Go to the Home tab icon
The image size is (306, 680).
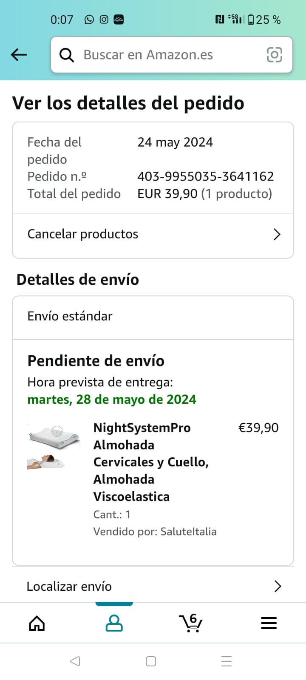pos(37,623)
